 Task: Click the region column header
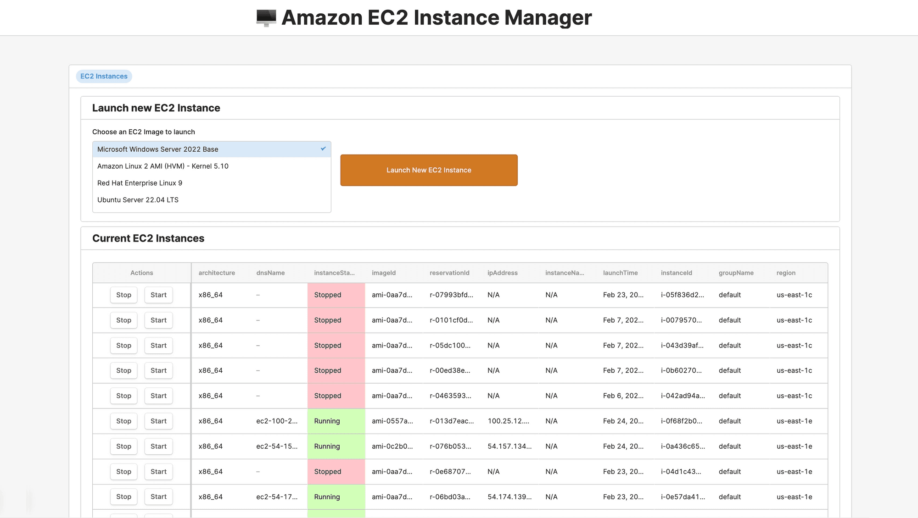click(x=786, y=273)
